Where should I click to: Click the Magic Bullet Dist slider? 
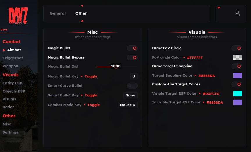pyautogui.click(x=117, y=67)
